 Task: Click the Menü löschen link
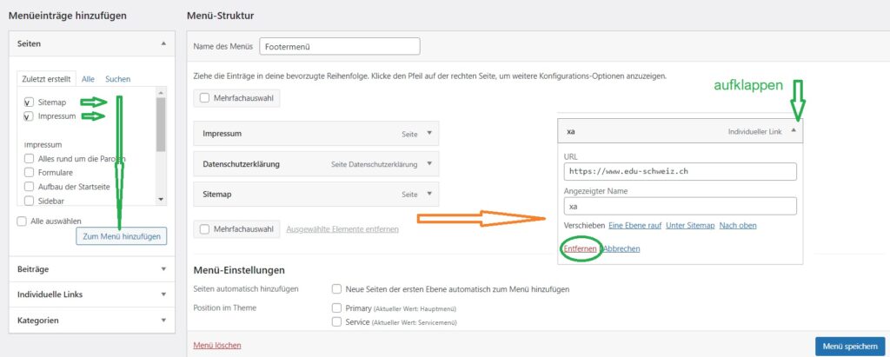coord(216,345)
